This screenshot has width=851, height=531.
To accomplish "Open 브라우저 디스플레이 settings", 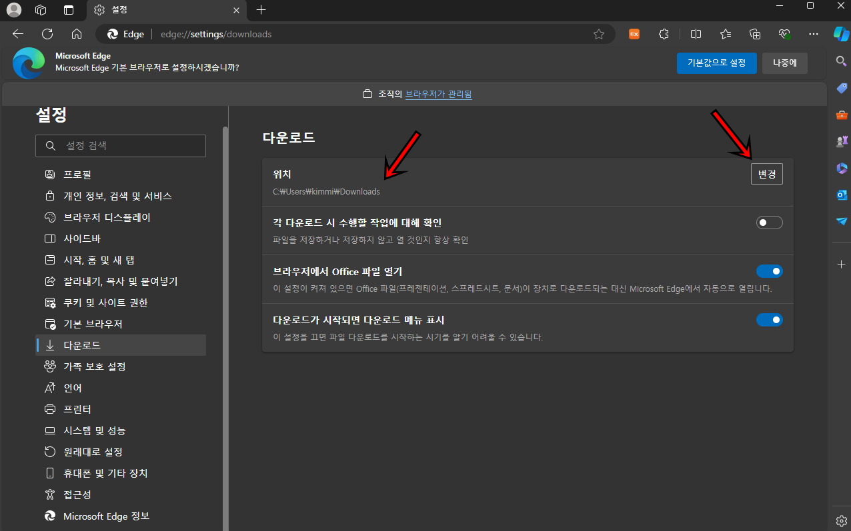I will pyautogui.click(x=121, y=217).
